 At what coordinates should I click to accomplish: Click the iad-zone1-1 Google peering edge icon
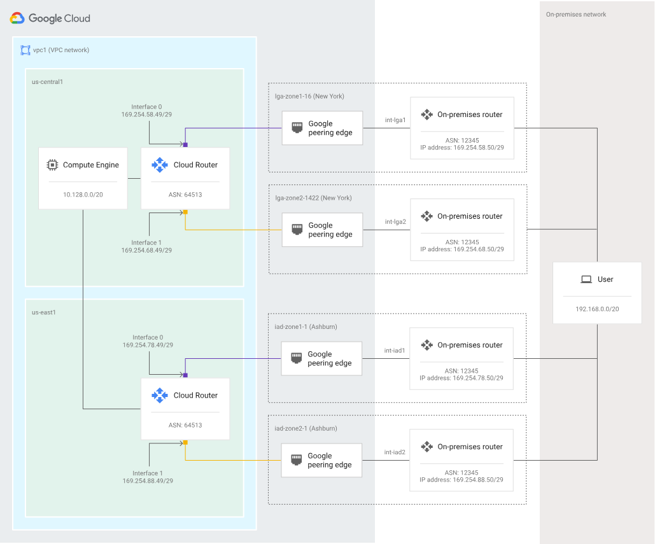296,358
